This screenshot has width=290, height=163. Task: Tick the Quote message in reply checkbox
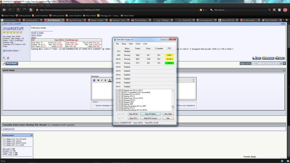tap(94, 105)
